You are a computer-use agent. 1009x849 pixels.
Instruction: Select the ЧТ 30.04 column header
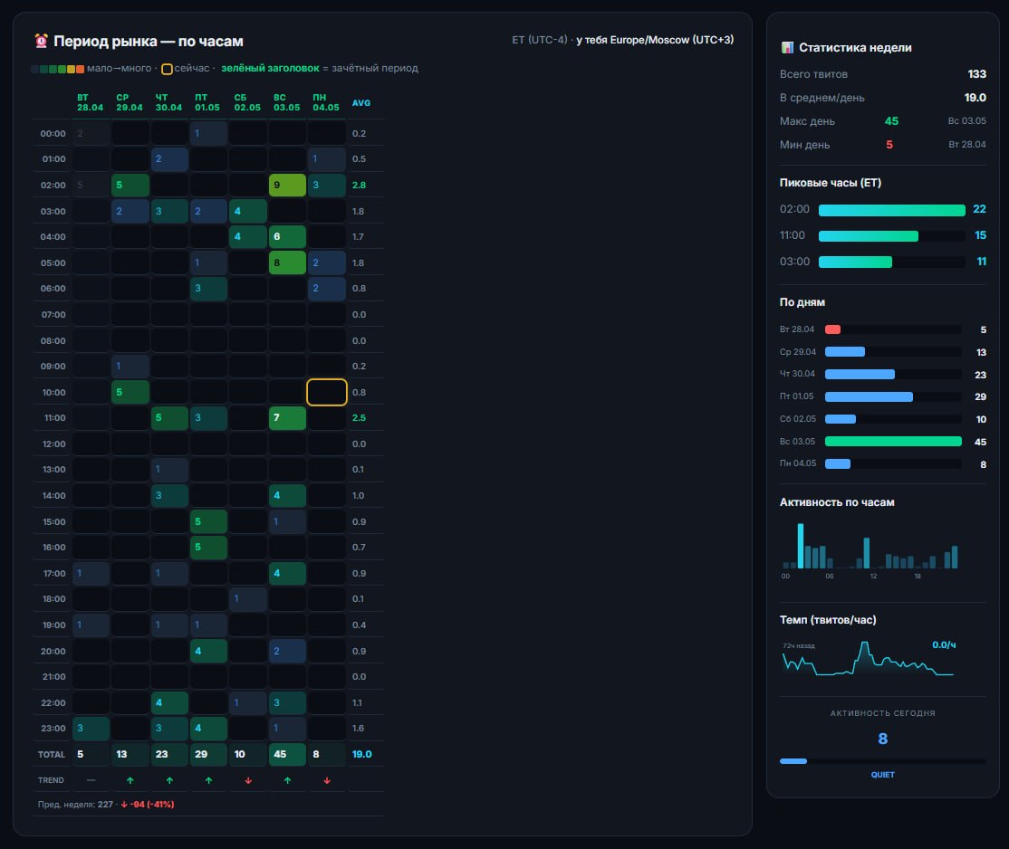click(x=168, y=102)
